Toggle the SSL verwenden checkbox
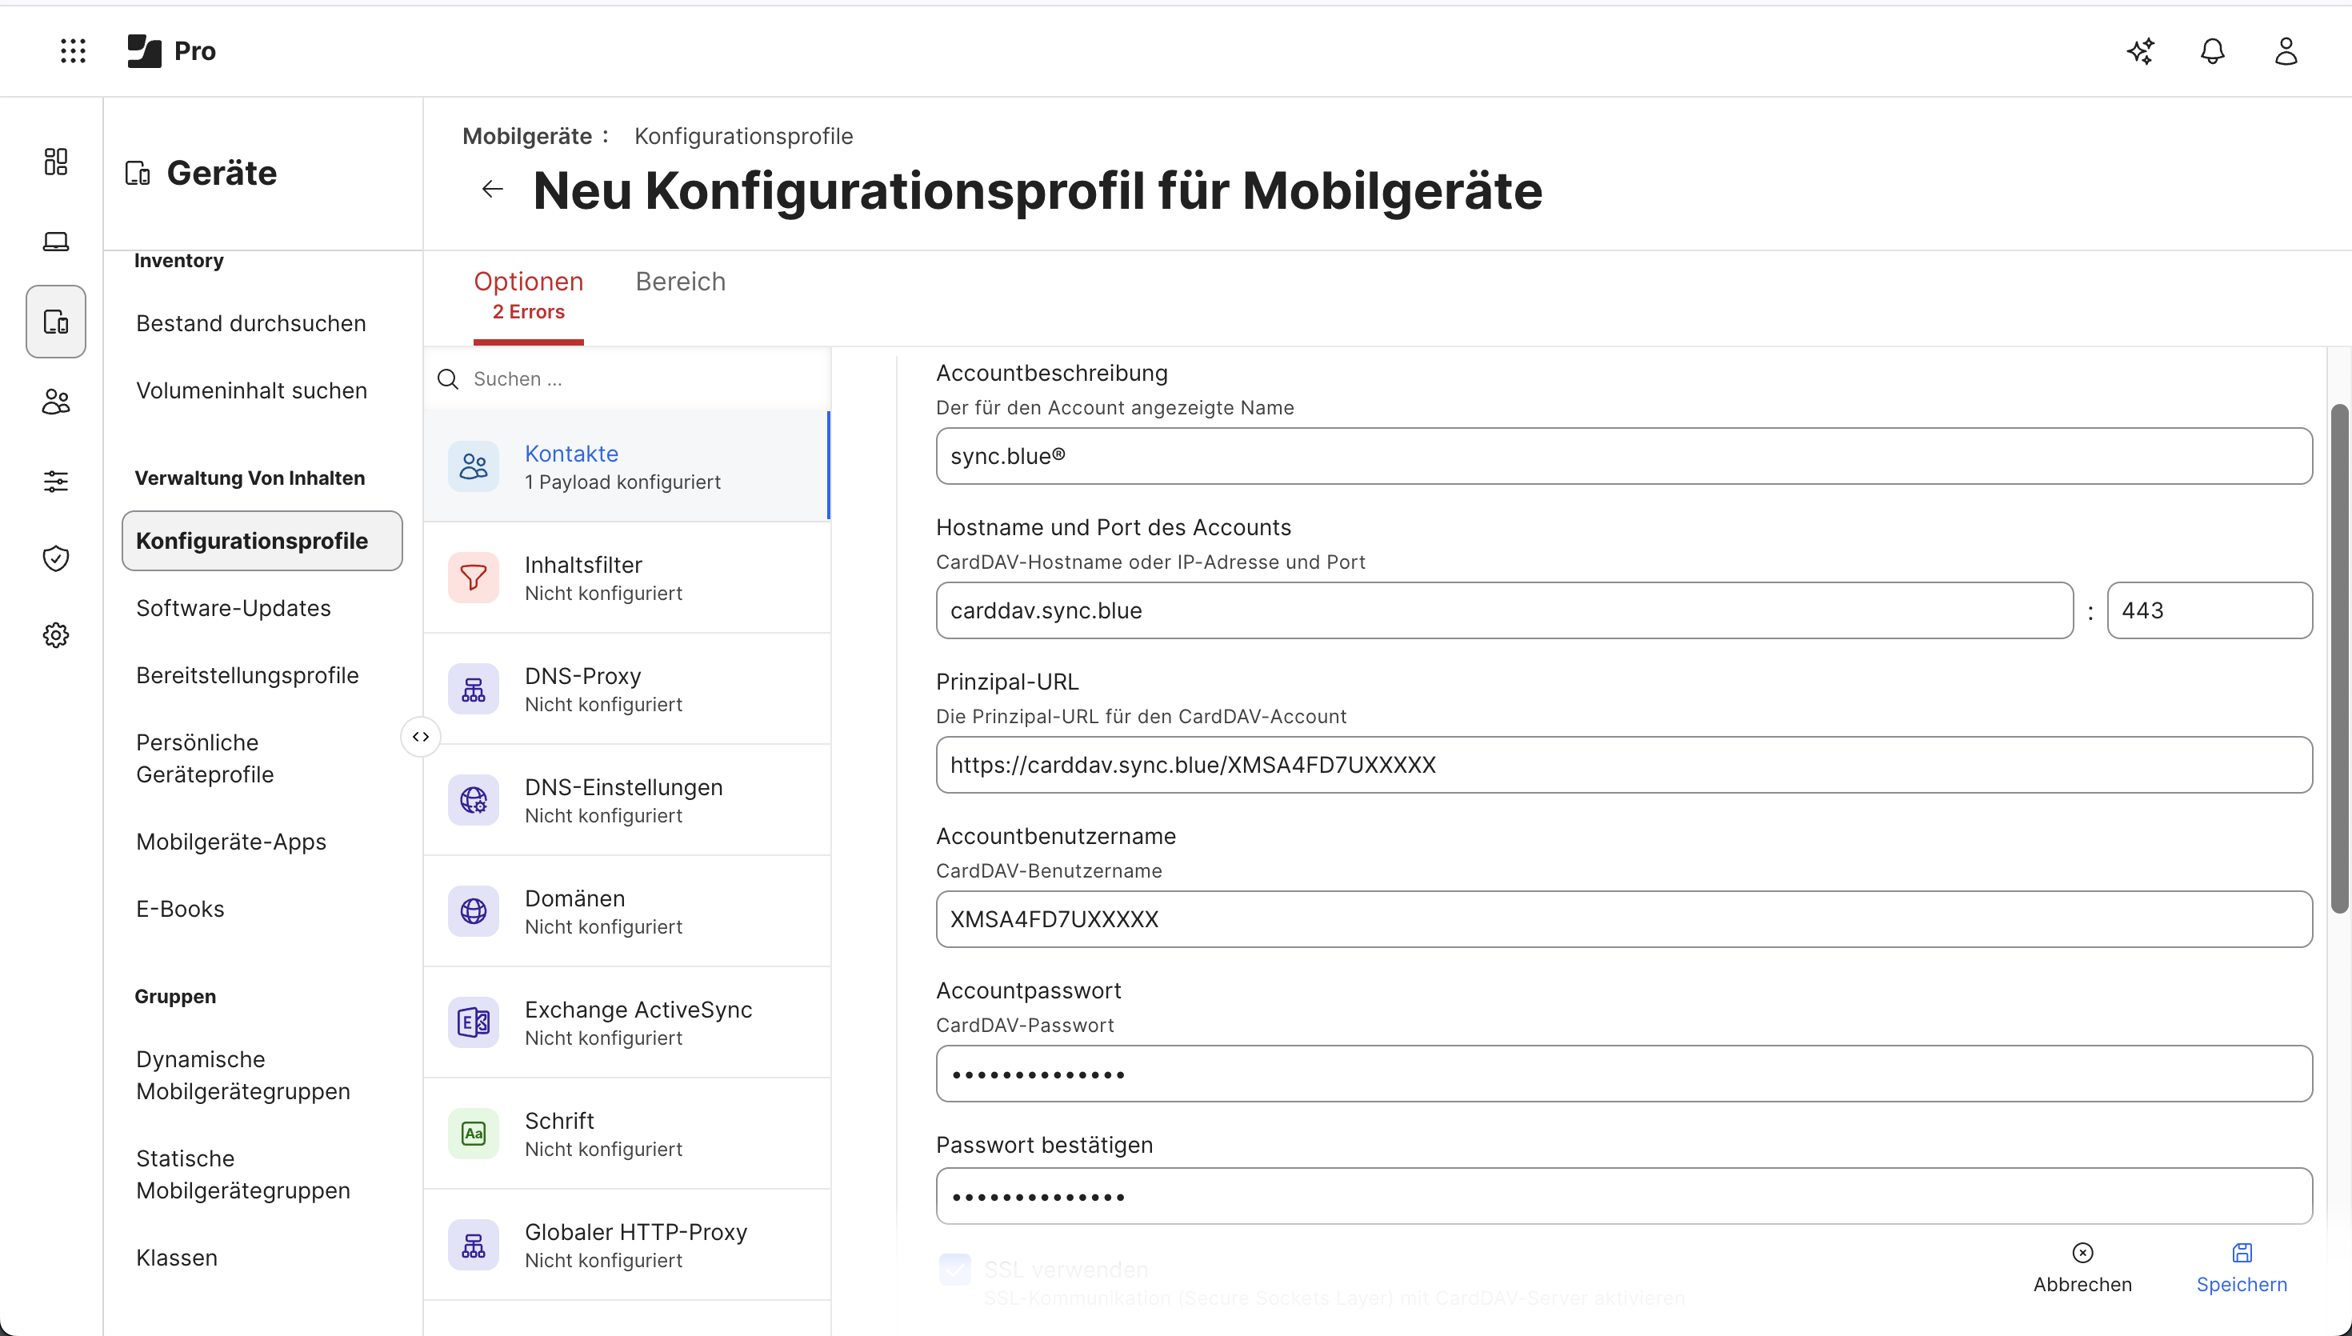This screenshot has width=2352, height=1336. pos(955,1269)
